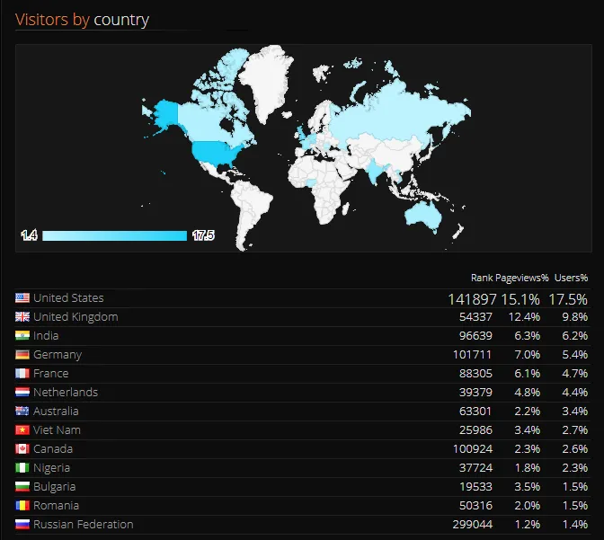Click Nigeria rank value 37724
604x540 pixels.
click(x=475, y=468)
